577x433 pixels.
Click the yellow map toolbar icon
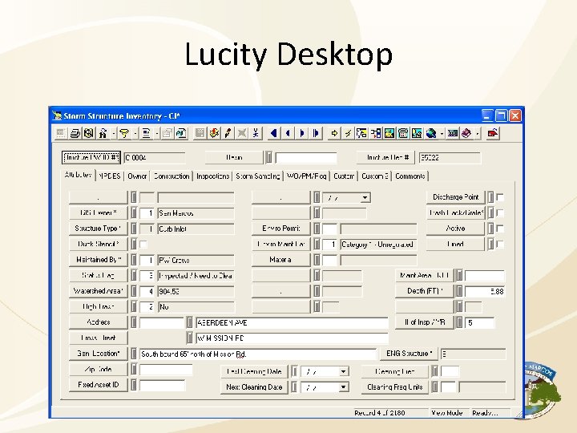click(389, 133)
